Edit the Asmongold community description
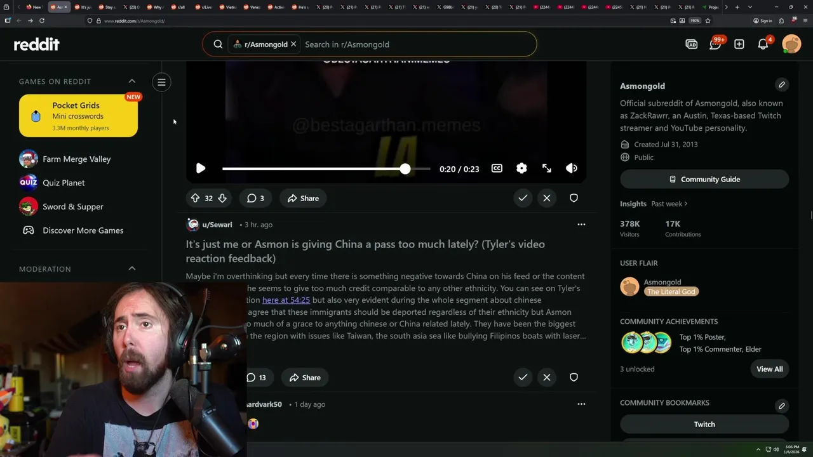813x457 pixels. 782,84
